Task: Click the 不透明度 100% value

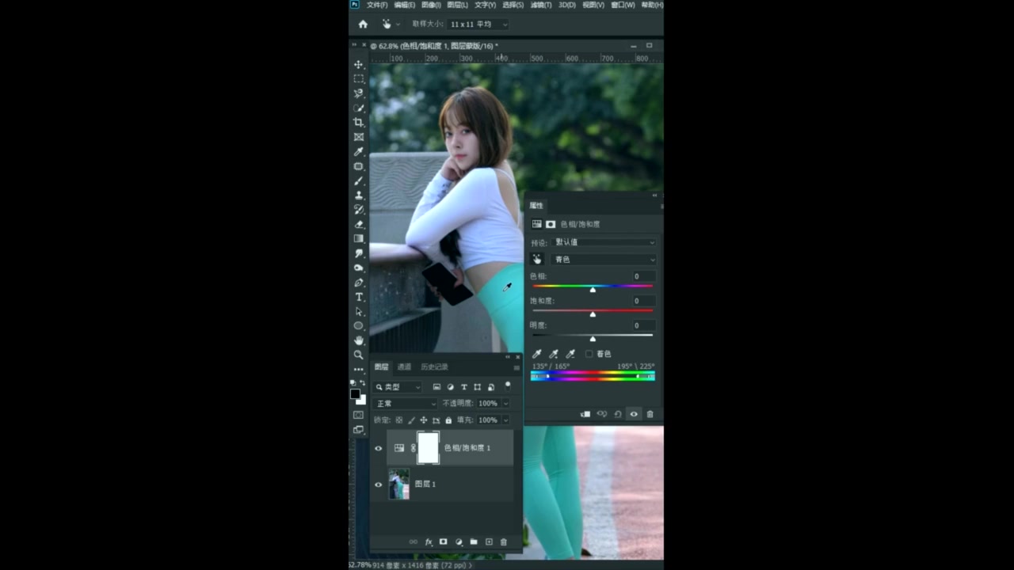Action: click(x=487, y=403)
